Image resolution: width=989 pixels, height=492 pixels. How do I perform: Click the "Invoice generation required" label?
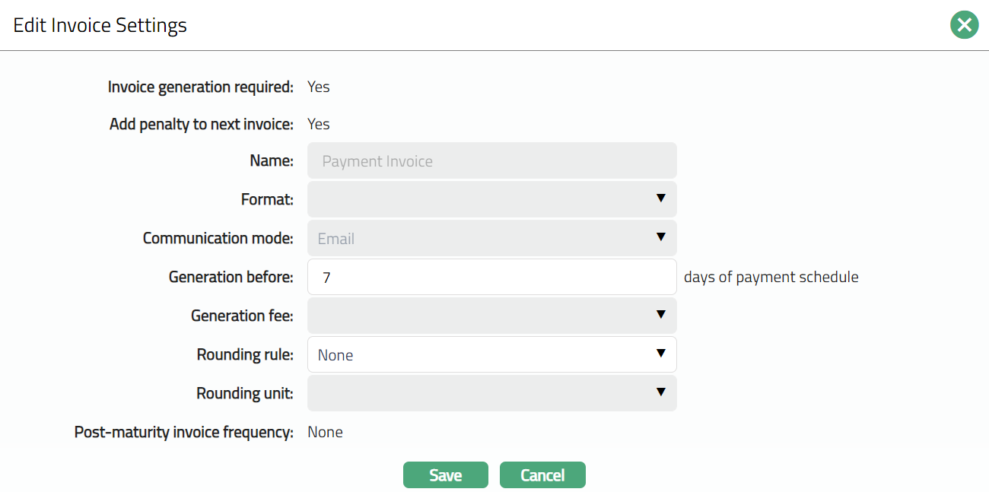coord(200,87)
